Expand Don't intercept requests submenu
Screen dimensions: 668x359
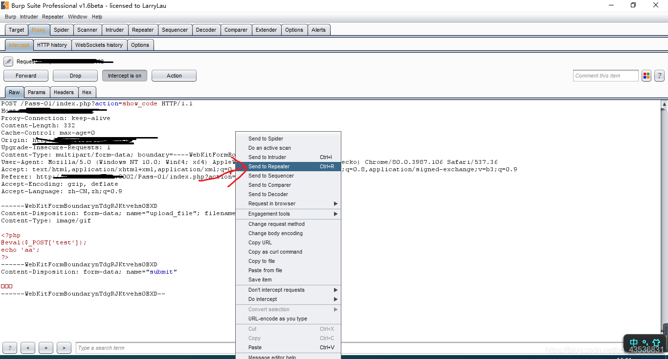[x=288, y=290]
